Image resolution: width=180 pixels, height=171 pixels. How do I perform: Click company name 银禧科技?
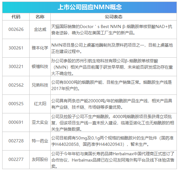[40, 67]
